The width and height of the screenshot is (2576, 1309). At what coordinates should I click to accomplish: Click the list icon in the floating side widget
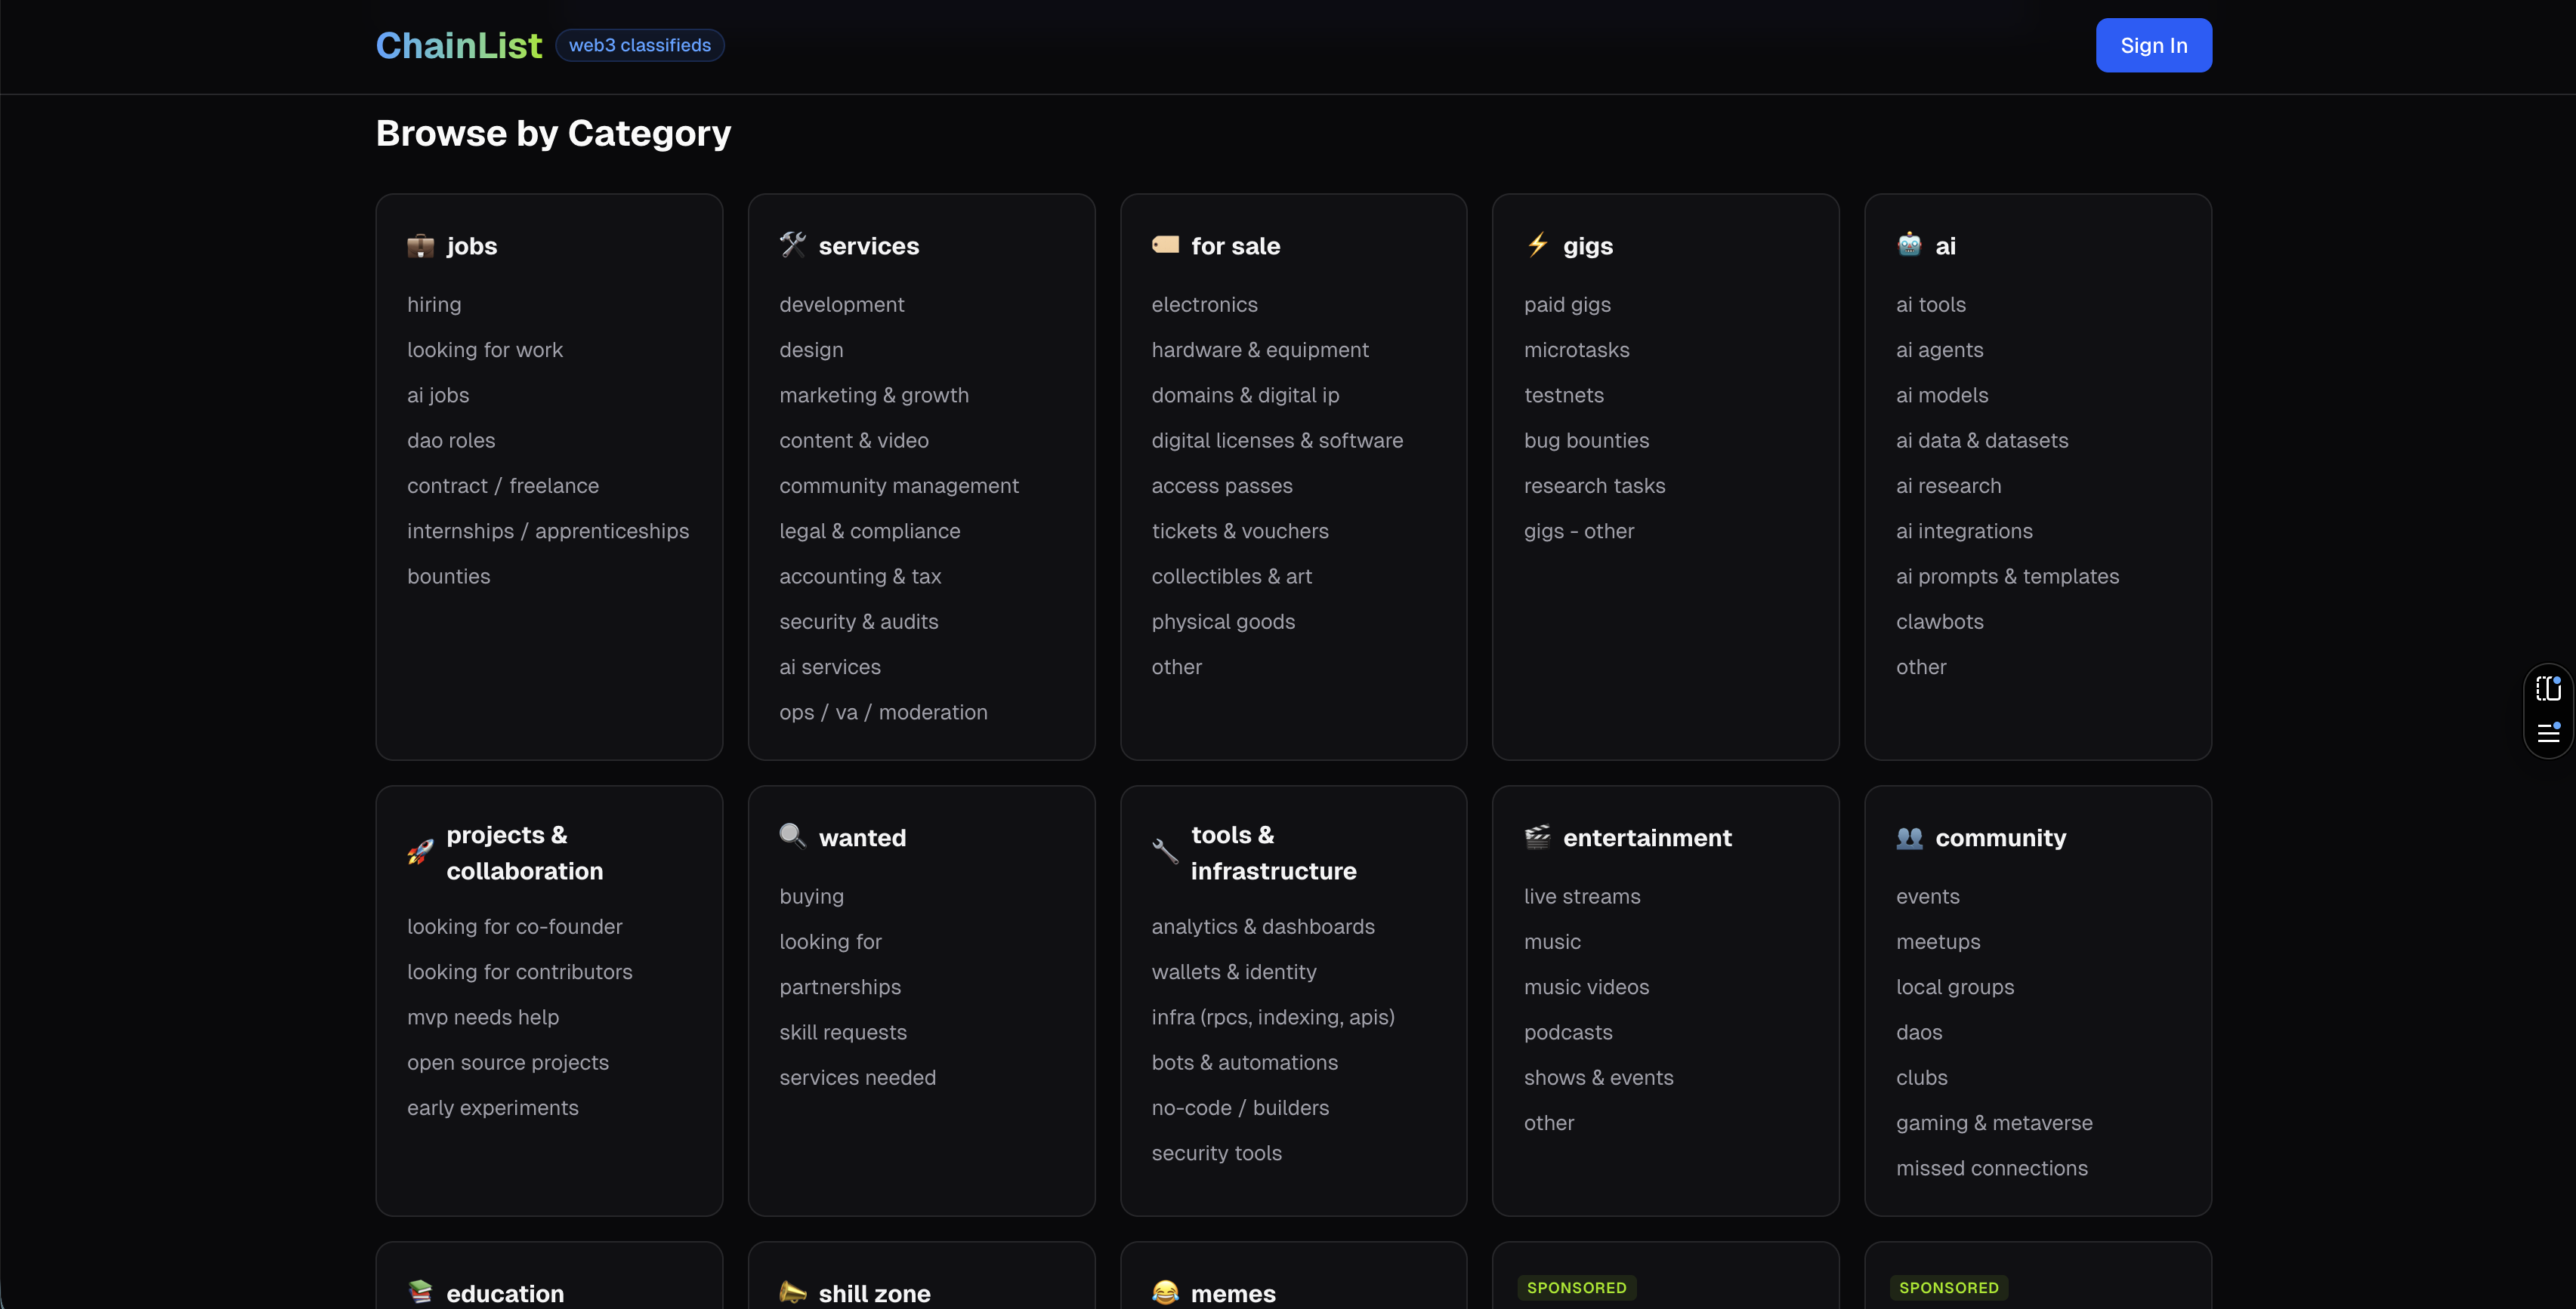[x=2549, y=734]
